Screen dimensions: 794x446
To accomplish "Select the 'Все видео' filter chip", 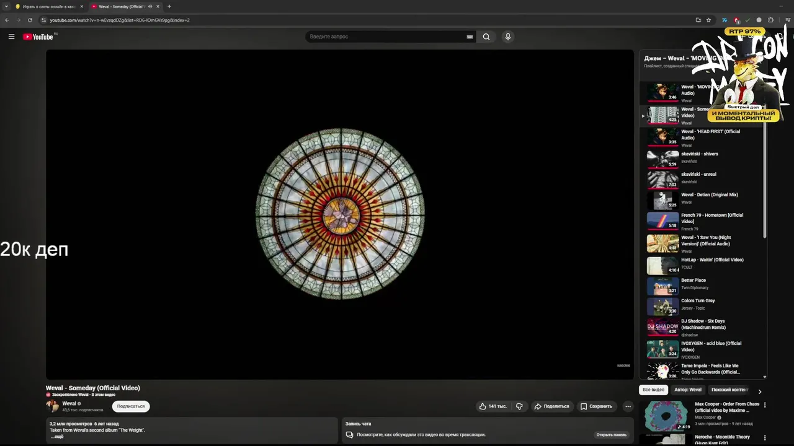I will click(x=653, y=390).
